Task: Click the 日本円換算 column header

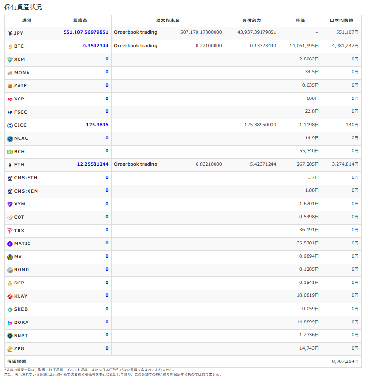Action: coord(341,20)
